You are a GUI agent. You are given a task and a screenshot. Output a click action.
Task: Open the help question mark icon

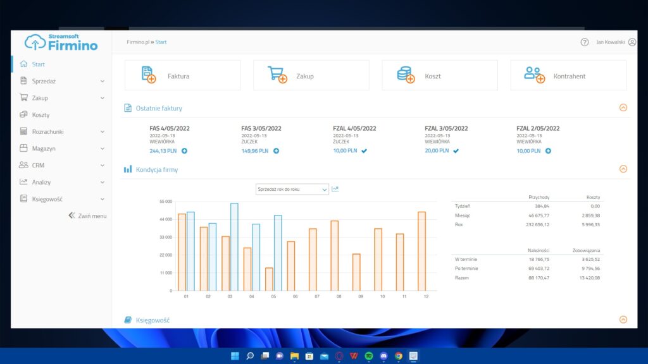tap(584, 42)
